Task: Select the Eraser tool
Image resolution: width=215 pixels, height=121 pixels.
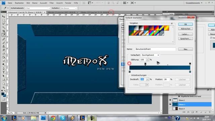Action: 4,54
